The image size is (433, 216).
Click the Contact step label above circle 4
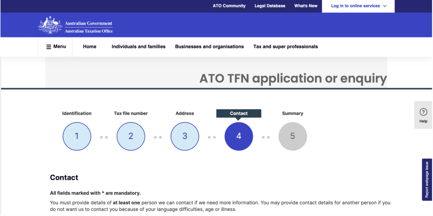click(239, 114)
